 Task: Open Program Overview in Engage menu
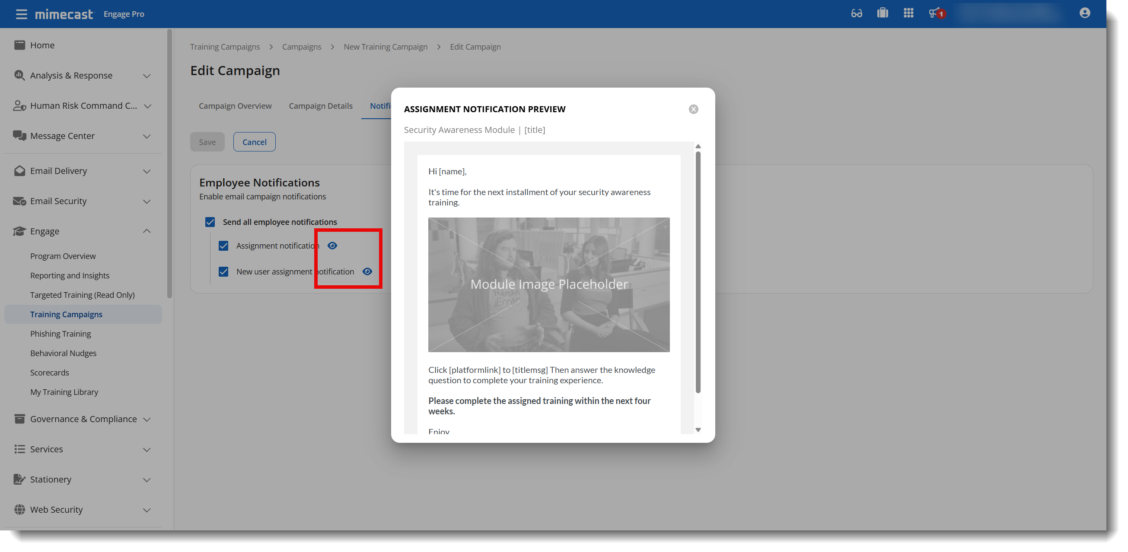point(63,255)
